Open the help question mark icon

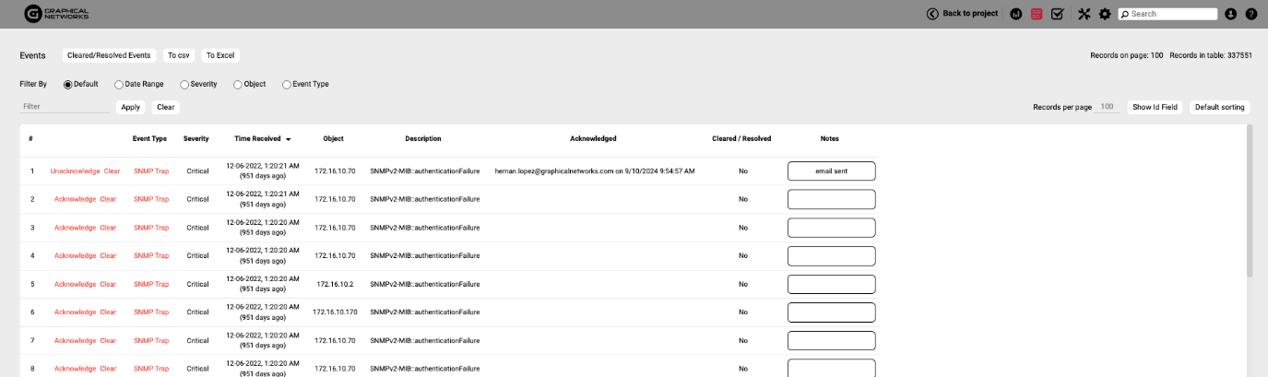coord(1251,15)
